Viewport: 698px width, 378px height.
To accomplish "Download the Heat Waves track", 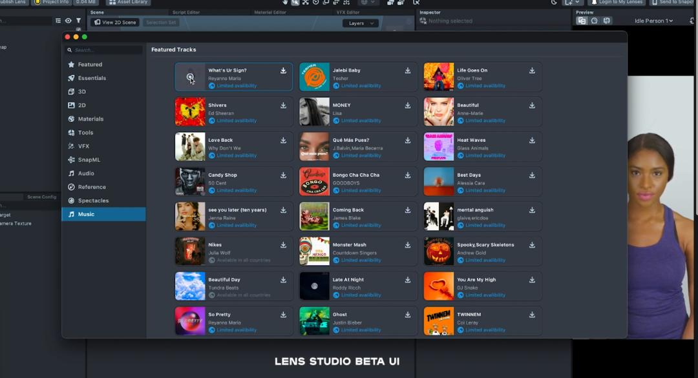I will pyautogui.click(x=532, y=141).
